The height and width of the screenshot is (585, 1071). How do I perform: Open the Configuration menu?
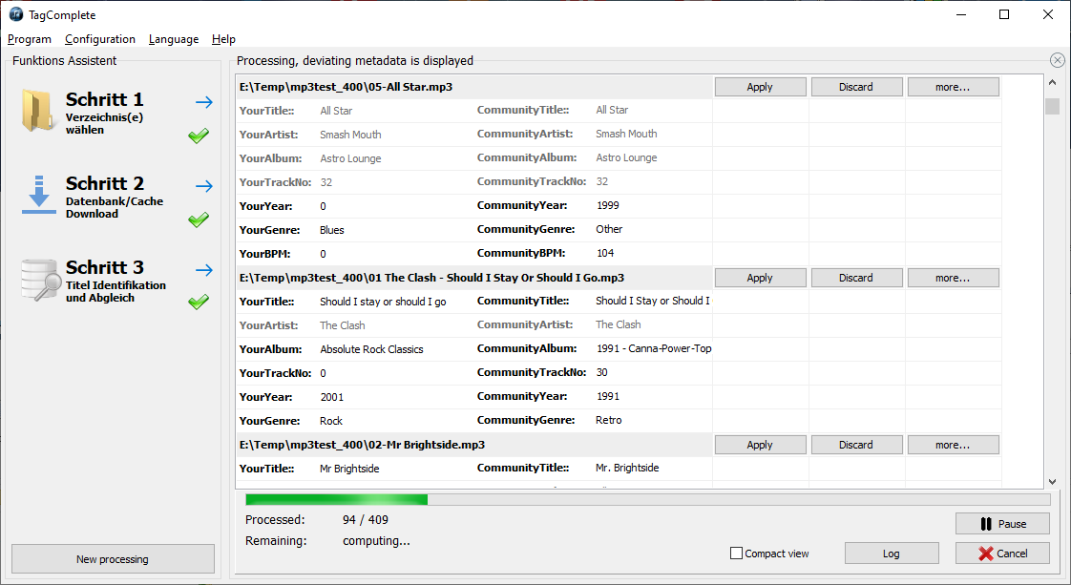[x=99, y=39]
